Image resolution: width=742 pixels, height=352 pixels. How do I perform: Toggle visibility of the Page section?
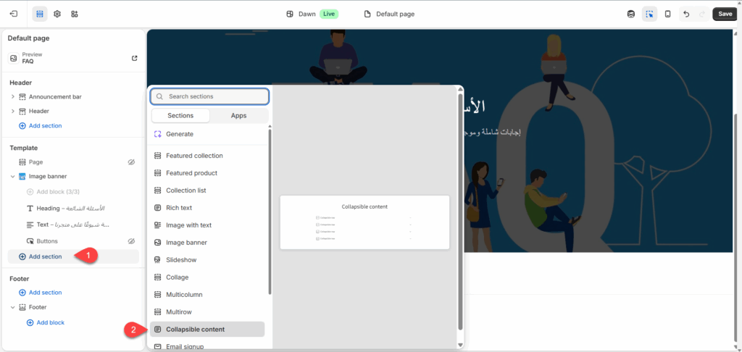(x=132, y=162)
